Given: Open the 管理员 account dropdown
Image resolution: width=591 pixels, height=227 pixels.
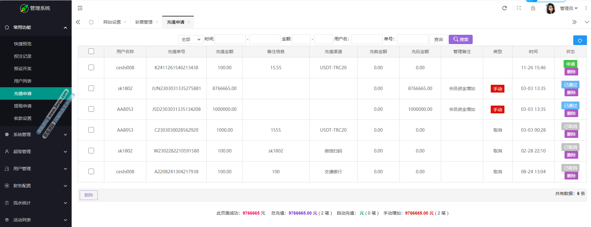Looking at the screenshot, I should click(569, 8).
